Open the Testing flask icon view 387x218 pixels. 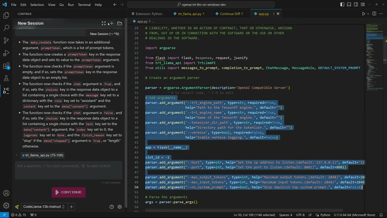pyautogui.click(x=6, y=79)
